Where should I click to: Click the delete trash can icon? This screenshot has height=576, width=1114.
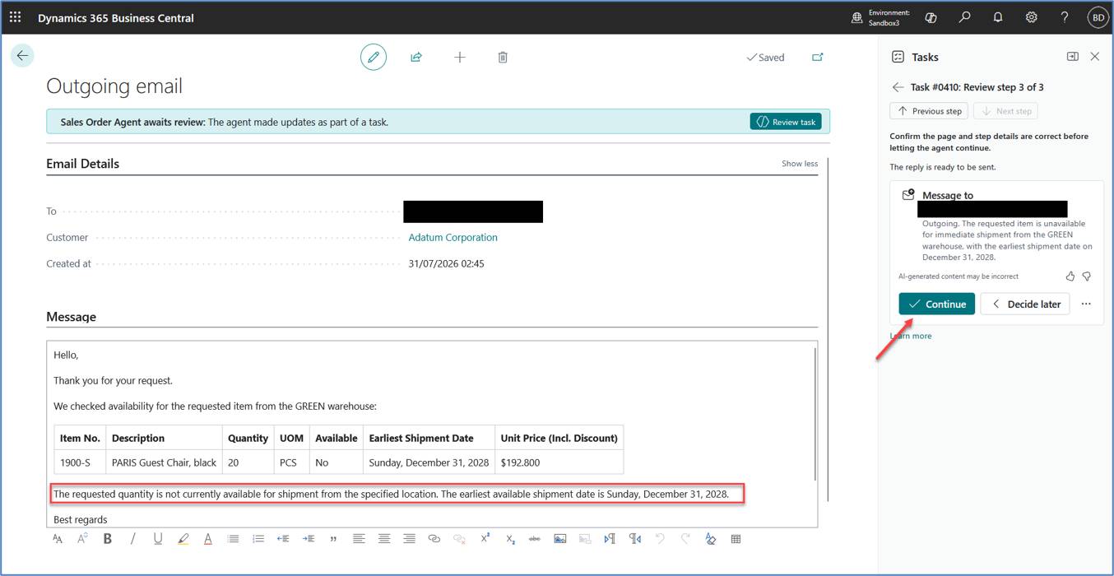click(x=503, y=57)
